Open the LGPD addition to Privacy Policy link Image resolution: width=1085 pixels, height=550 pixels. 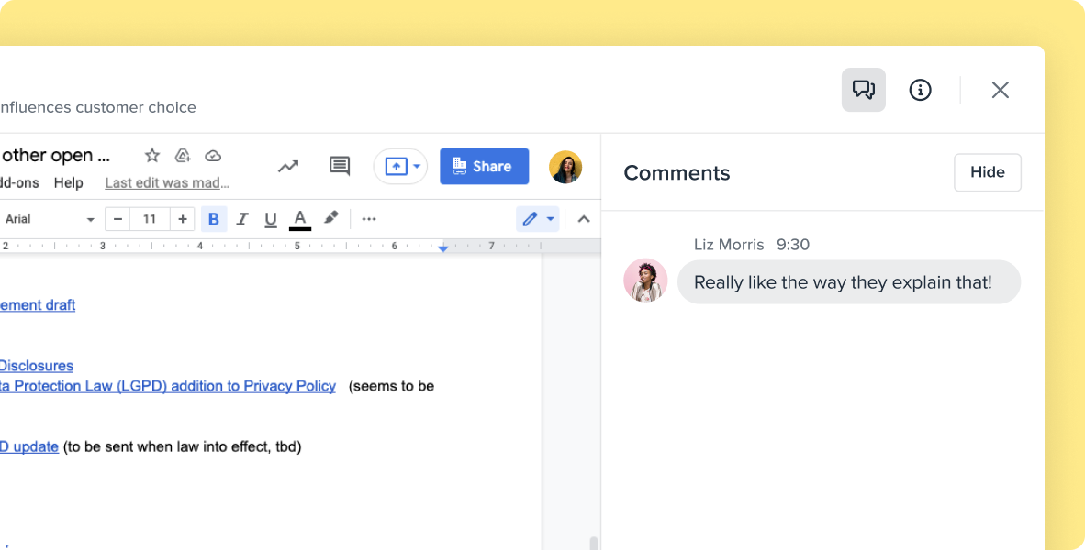click(x=168, y=386)
